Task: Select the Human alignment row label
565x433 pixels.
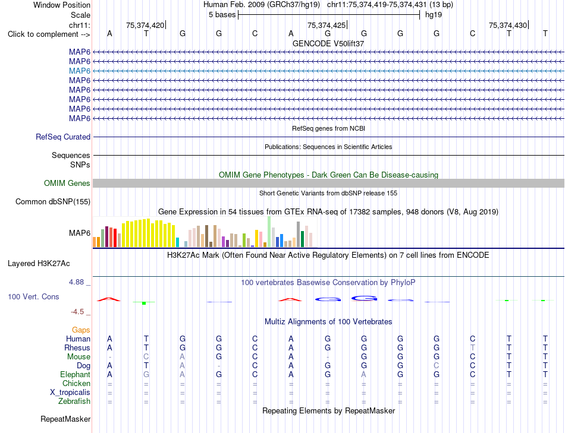Action: 78,339
